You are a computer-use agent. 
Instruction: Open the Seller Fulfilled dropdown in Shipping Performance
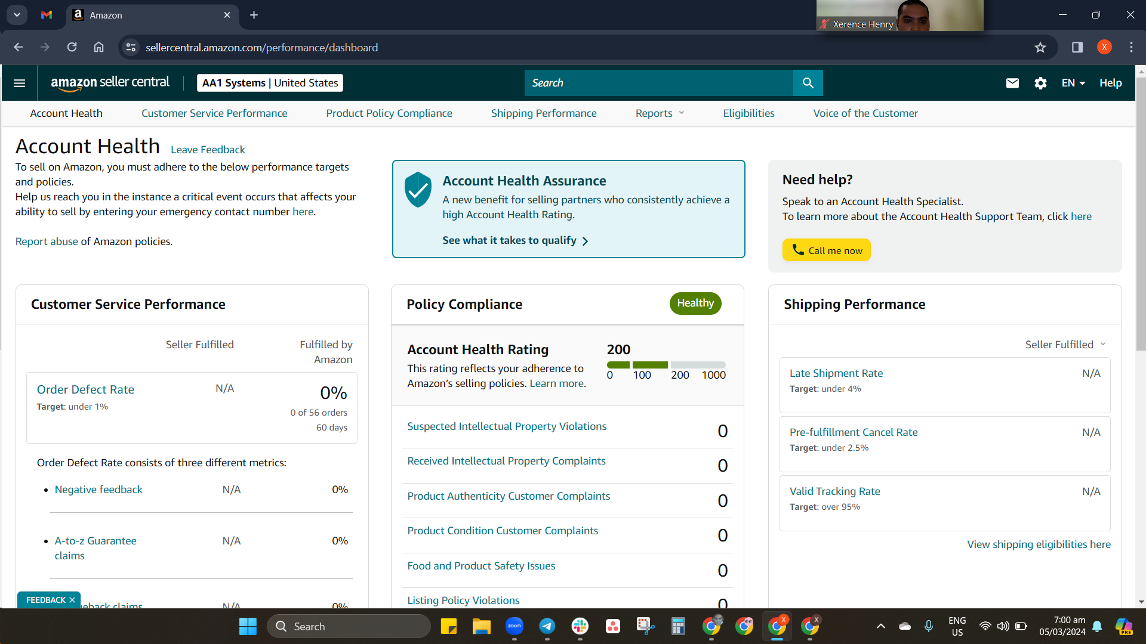(x=1066, y=345)
